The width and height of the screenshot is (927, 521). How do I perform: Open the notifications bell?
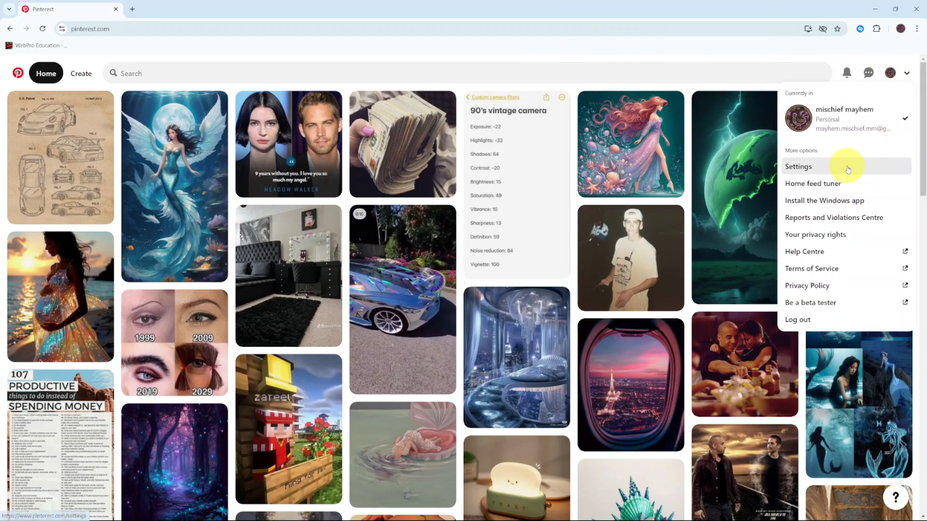click(x=846, y=73)
